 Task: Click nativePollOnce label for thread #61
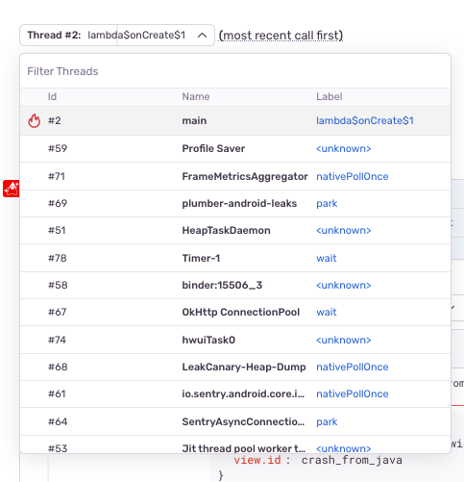[353, 393]
